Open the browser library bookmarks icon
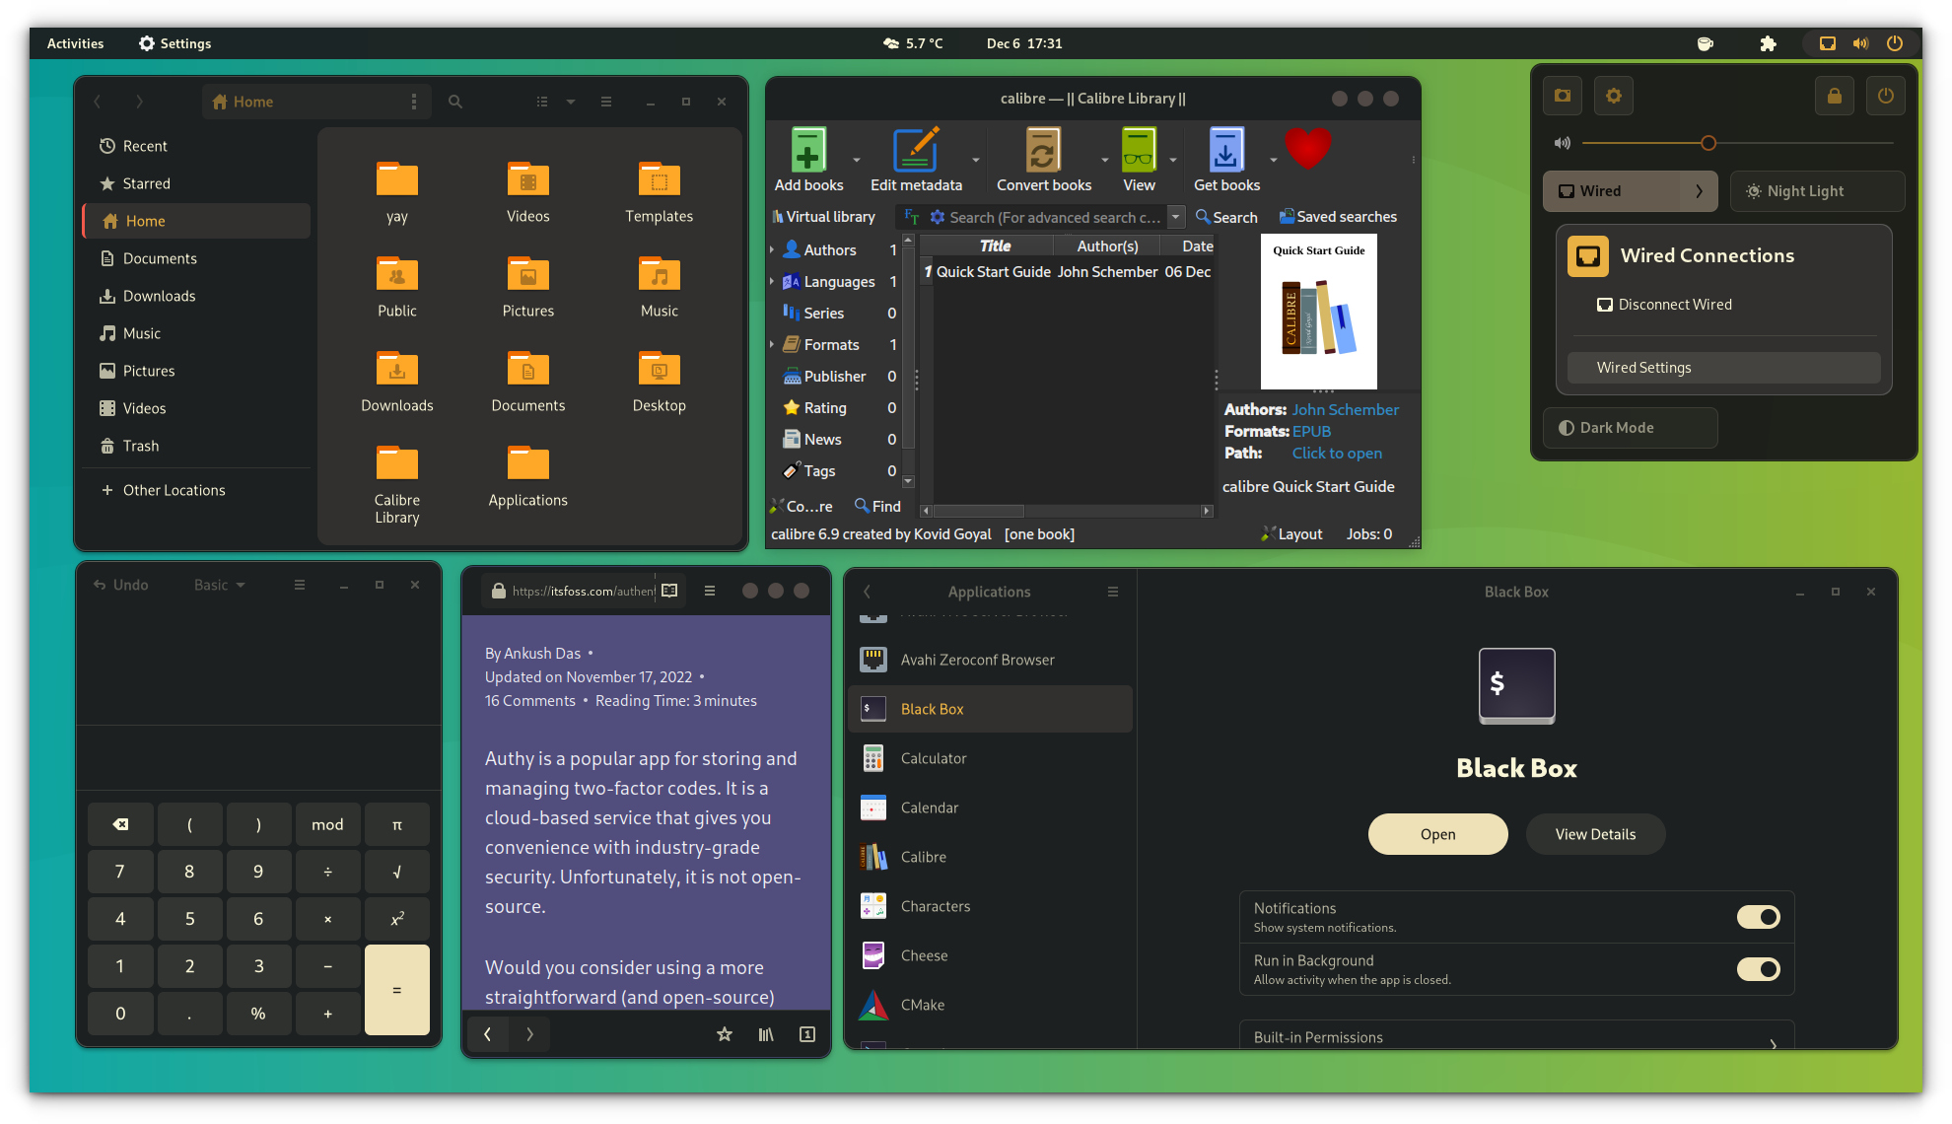Viewport: 1952px width, 1124px height. click(x=766, y=1034)
